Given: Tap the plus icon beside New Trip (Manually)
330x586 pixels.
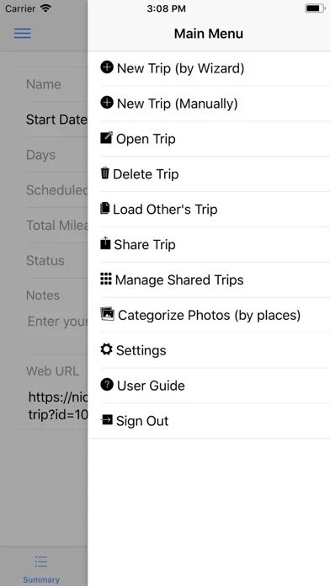Looking at the screenshot, I should click(x=107, y=103).
